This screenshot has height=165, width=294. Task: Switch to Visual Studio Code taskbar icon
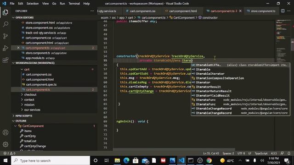point(181,160)
